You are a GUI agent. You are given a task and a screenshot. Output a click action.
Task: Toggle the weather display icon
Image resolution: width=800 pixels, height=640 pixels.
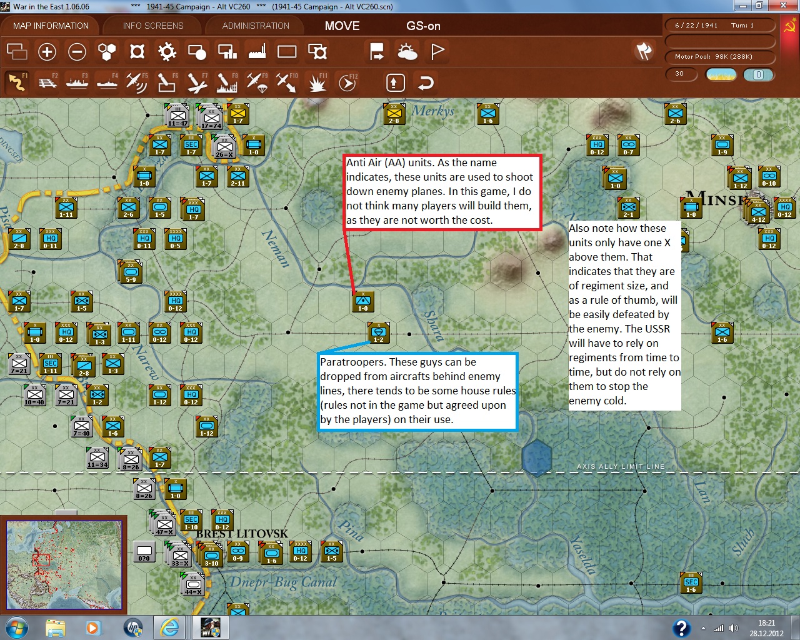[x=407, y=51]
